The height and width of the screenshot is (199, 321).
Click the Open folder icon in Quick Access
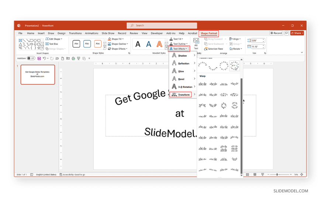tap(57, 59)
